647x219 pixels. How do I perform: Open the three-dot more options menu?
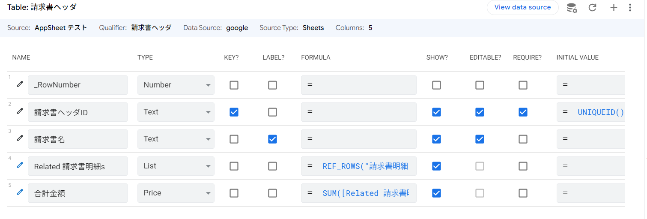(x=630, y=8)
